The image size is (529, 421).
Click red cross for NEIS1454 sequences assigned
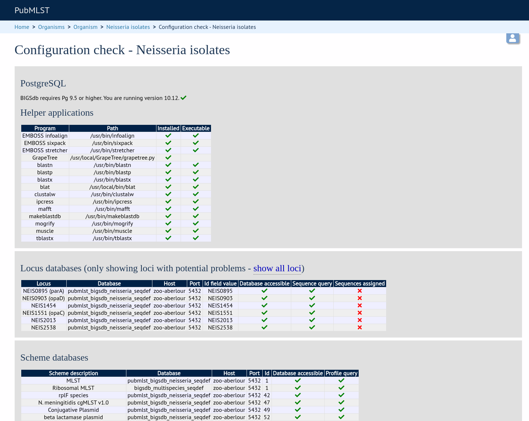tap(360, 305)
